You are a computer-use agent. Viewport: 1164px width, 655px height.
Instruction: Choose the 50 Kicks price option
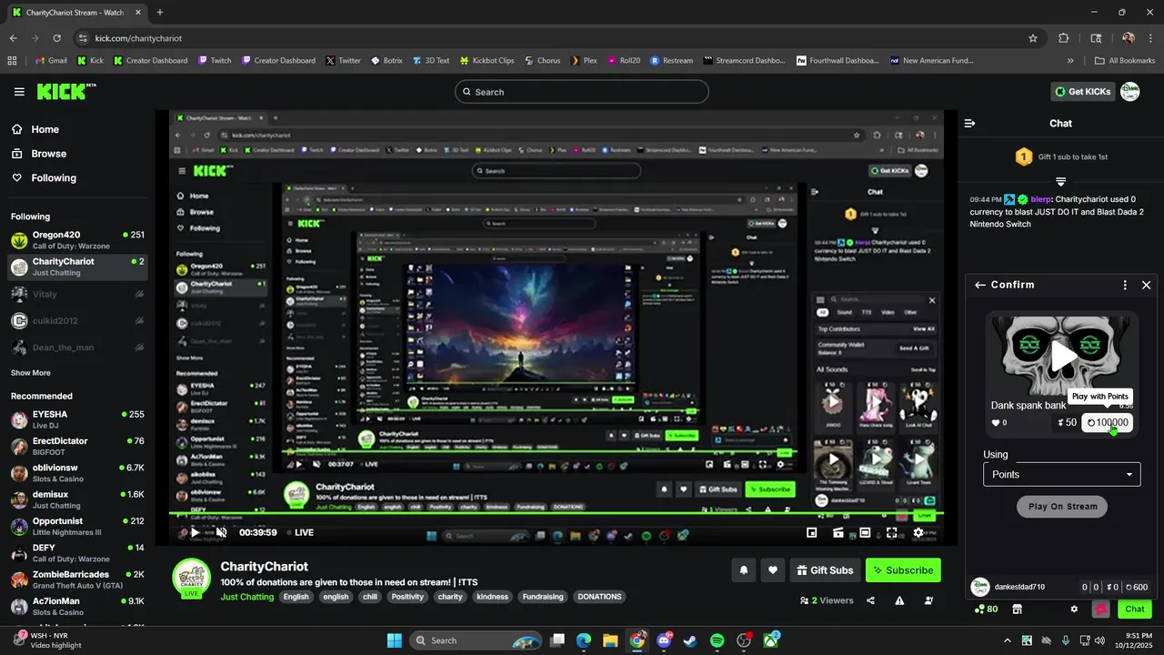[1068, 422]
